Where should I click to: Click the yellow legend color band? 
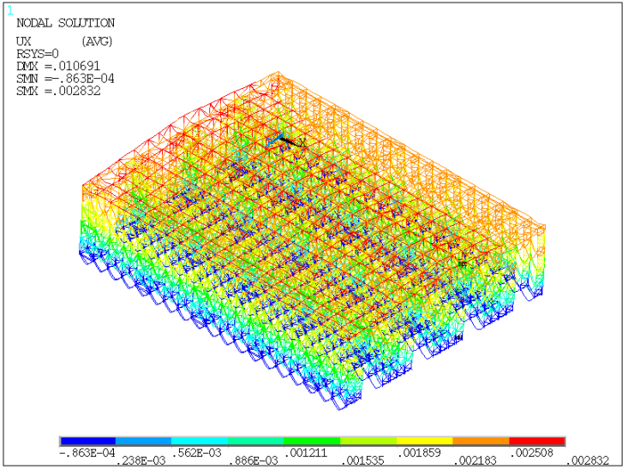point(425,441)
